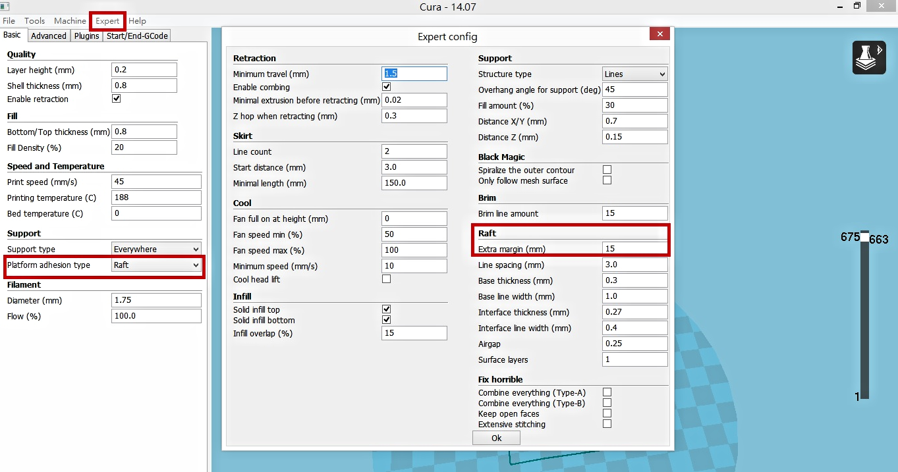Click Skirt Line count field
This screenshot has width=898, height=472.
414,151
